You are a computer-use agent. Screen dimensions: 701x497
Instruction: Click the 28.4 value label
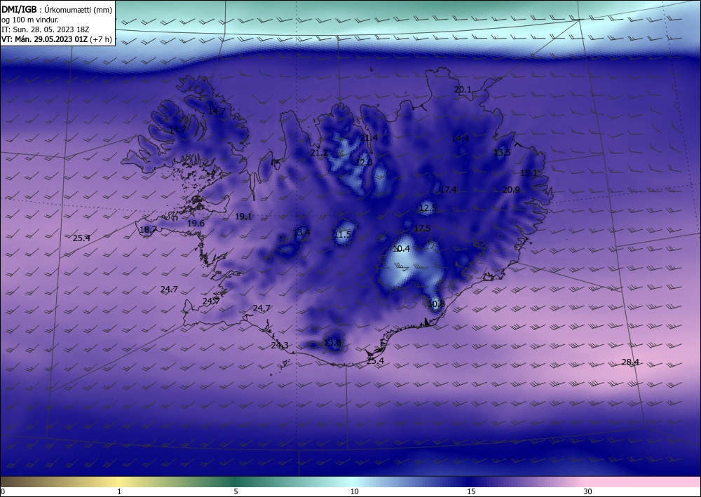[630, 362]
